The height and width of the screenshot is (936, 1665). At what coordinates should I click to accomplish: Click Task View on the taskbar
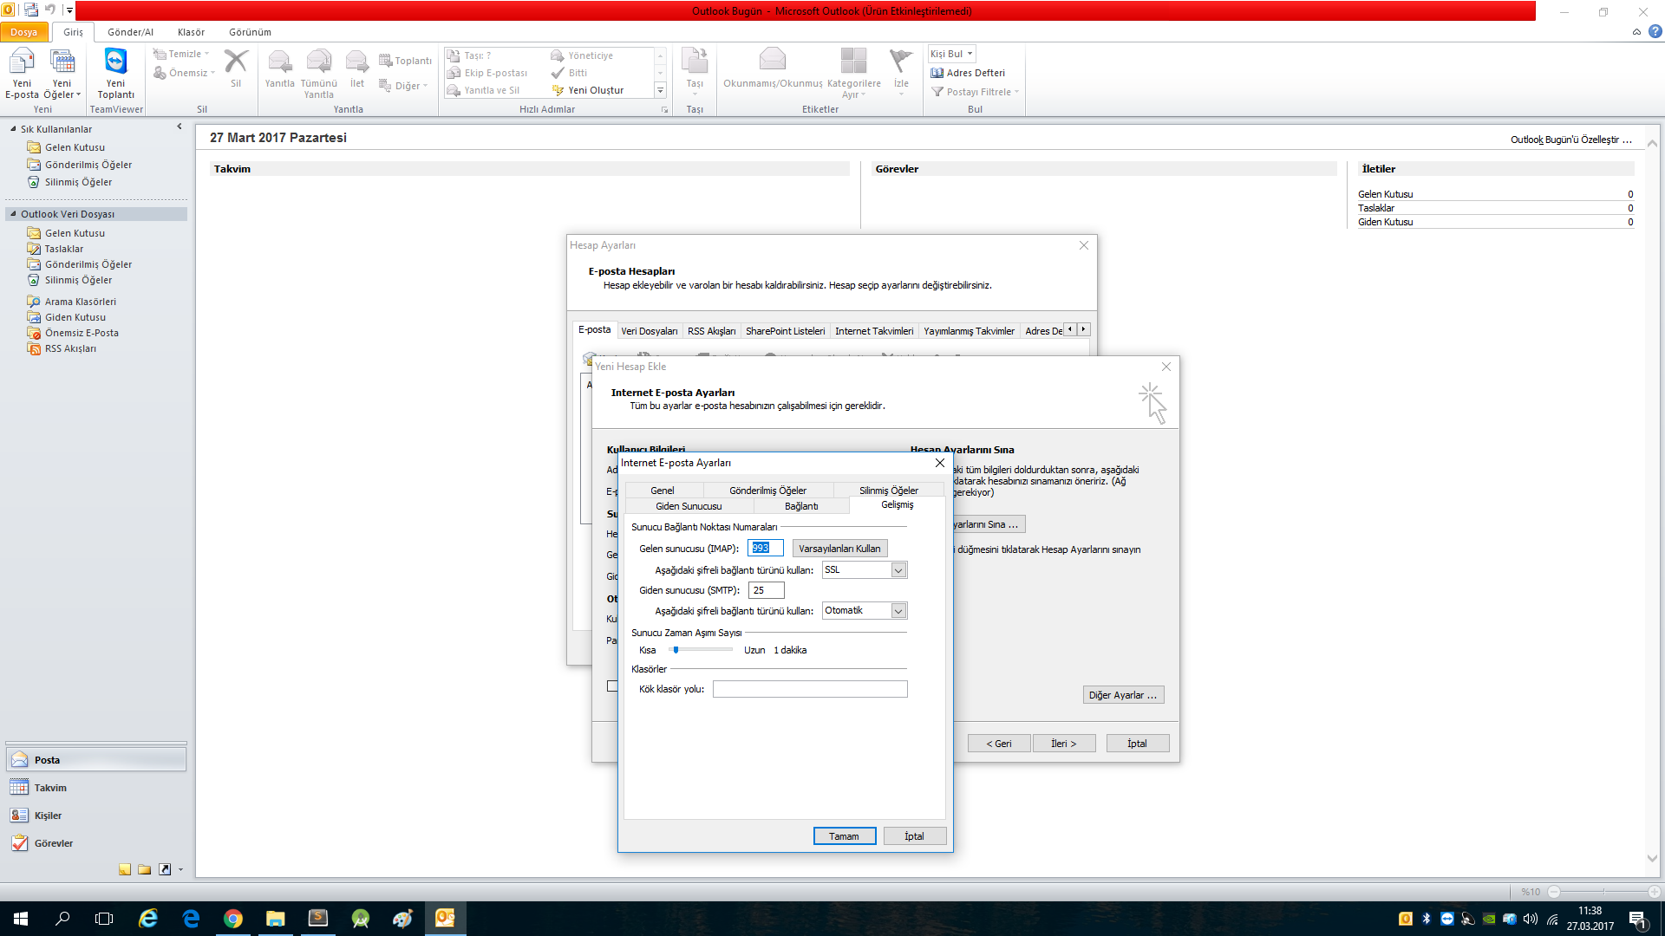pyautogui.click(x=104, y=919)
